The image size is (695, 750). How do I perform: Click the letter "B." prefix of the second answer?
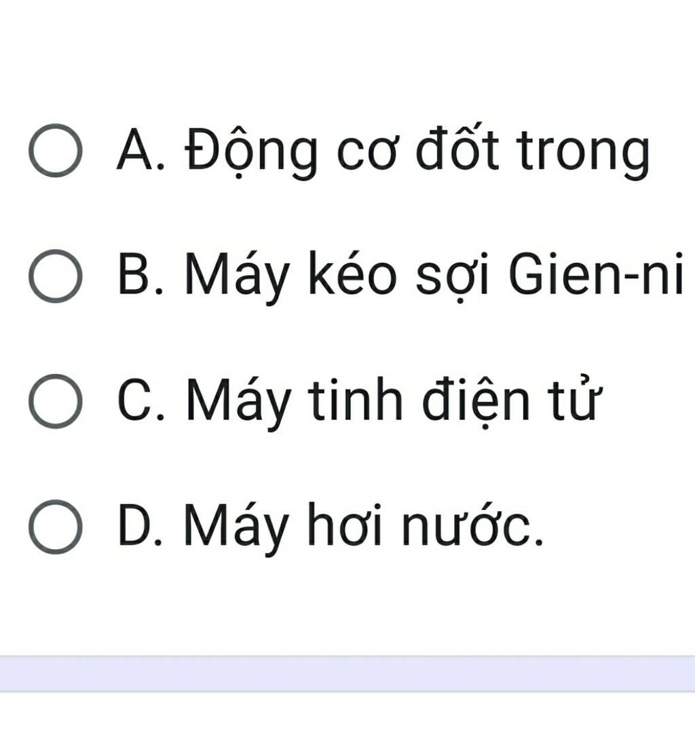142,276
